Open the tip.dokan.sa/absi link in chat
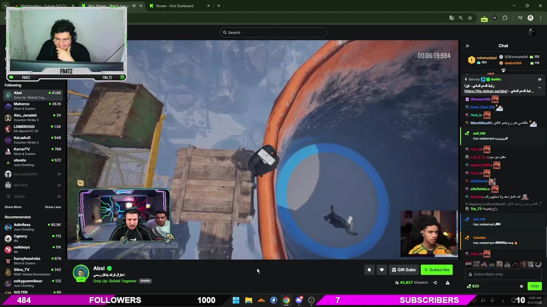The height and width of the screenshot is (307, 547). click(x=485, y=91)
